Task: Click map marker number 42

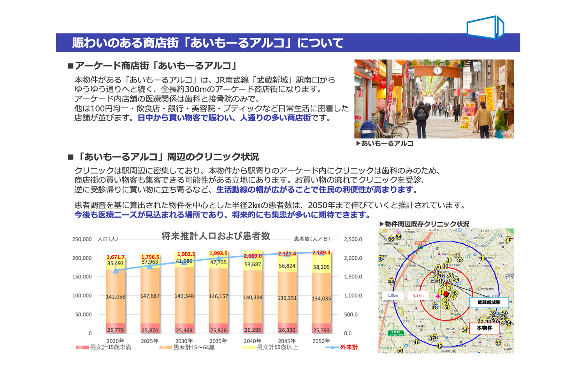Action: coord(439,346)
